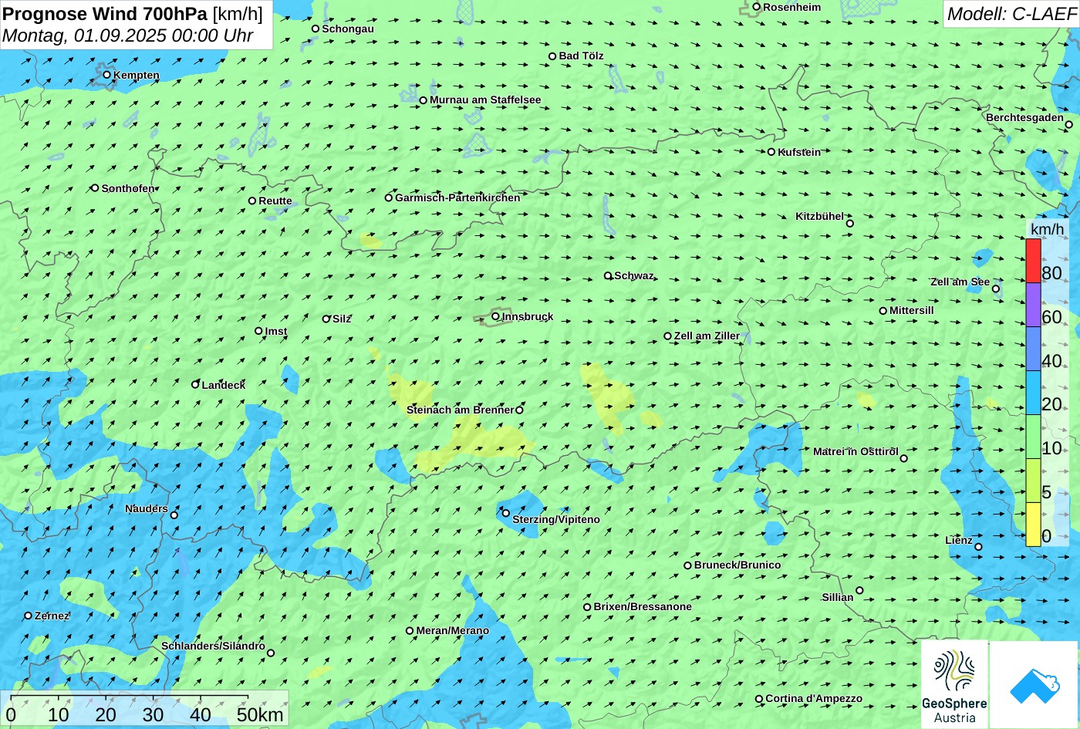
Task: Click the blue 40 km/h legend color
Action: click(1033, 349)
